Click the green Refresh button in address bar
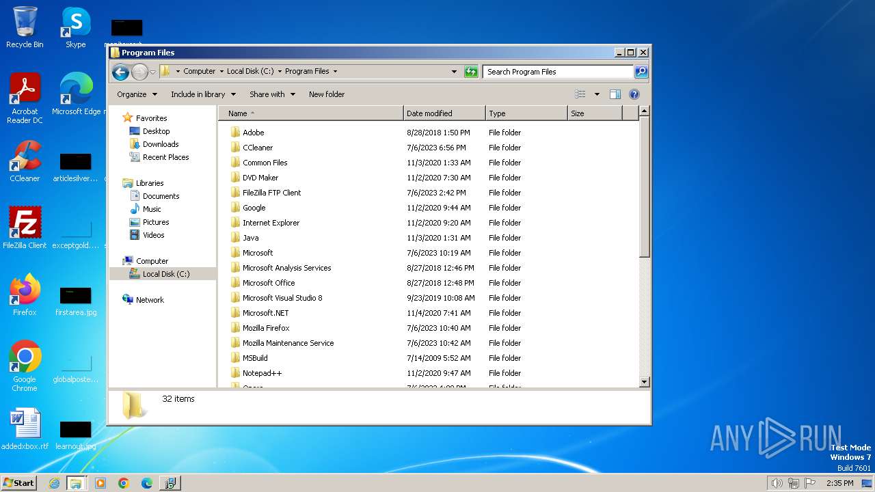This screenshot has height=492, width=875. 471,71
